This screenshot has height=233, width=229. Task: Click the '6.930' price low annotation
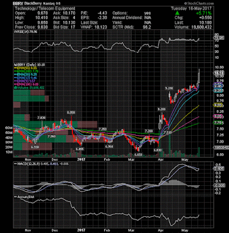click(35, 147)
